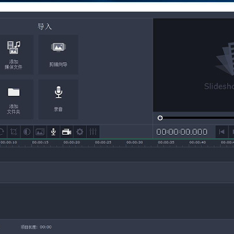Click timeline ruler at 00:00:10
Viewport: 234px width, 234px height.
[x=8, y=142]
